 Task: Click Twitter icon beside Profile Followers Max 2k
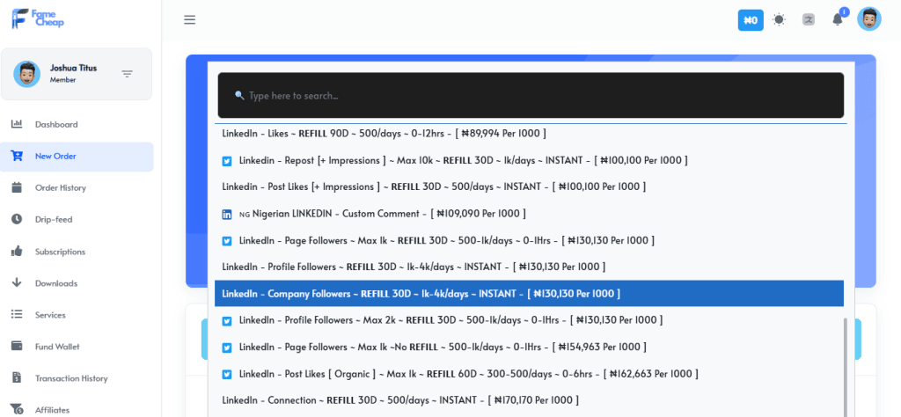tap(227, 321)
